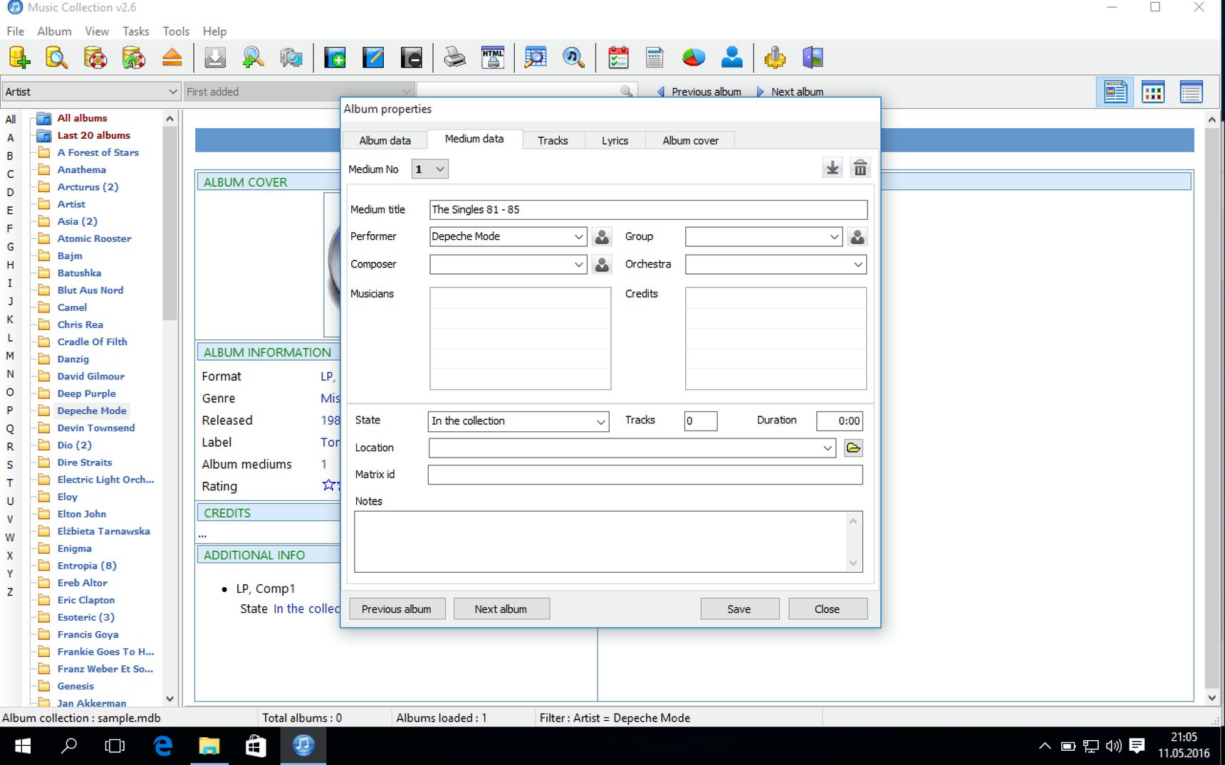This screenshot has height=765, width=1225.
Task: Click the blue person artists icon
Action: [x=732, y=58]
